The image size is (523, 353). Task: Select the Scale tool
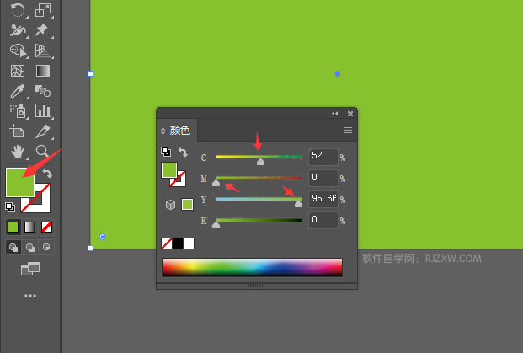(43, 10)
